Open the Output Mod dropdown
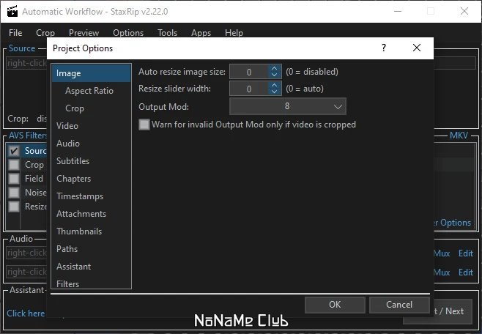 [x=288, y=106]
